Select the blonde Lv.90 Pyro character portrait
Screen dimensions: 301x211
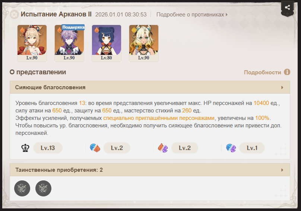pyautogui.click(x=32, y=43)
